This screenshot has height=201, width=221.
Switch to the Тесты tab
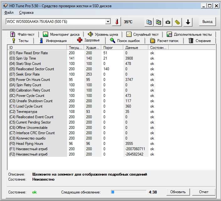tap(20, 41)
